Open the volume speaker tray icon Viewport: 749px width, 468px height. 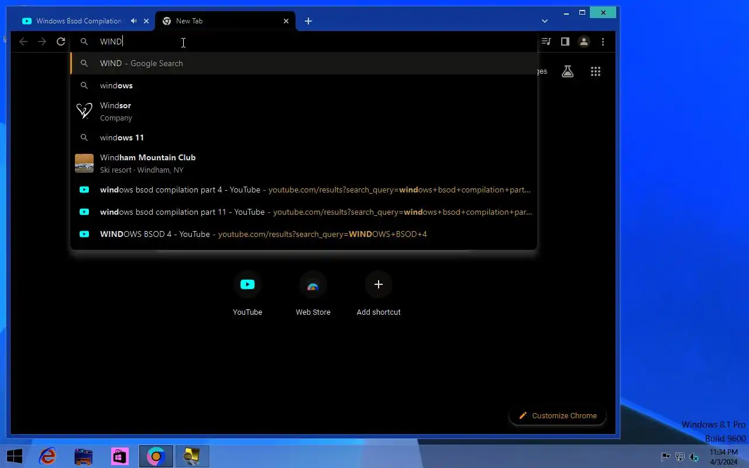coord(694,457)
